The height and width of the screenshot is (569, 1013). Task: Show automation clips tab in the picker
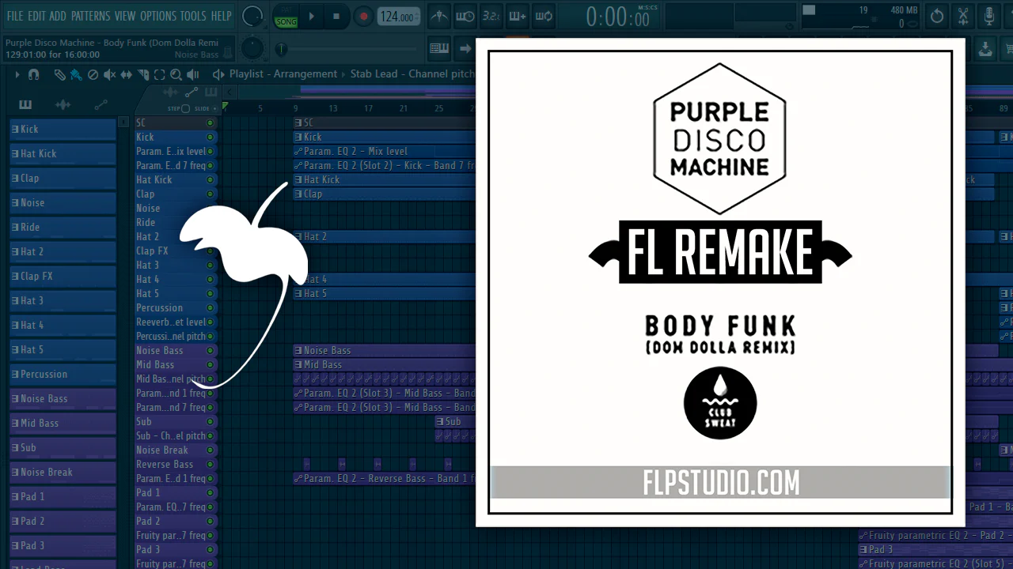coord(101,104)
